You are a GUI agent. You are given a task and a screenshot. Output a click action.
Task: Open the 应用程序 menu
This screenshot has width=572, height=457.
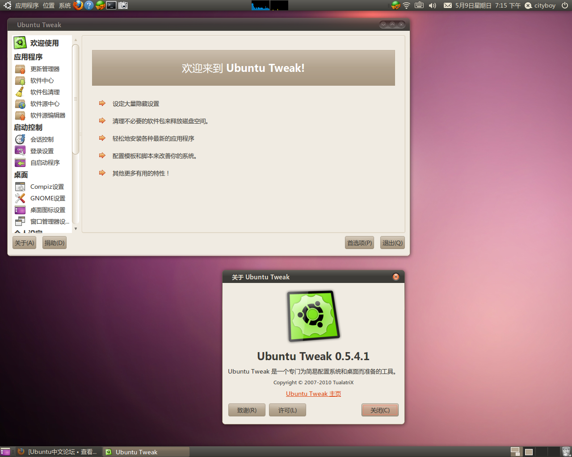point(27,5)
